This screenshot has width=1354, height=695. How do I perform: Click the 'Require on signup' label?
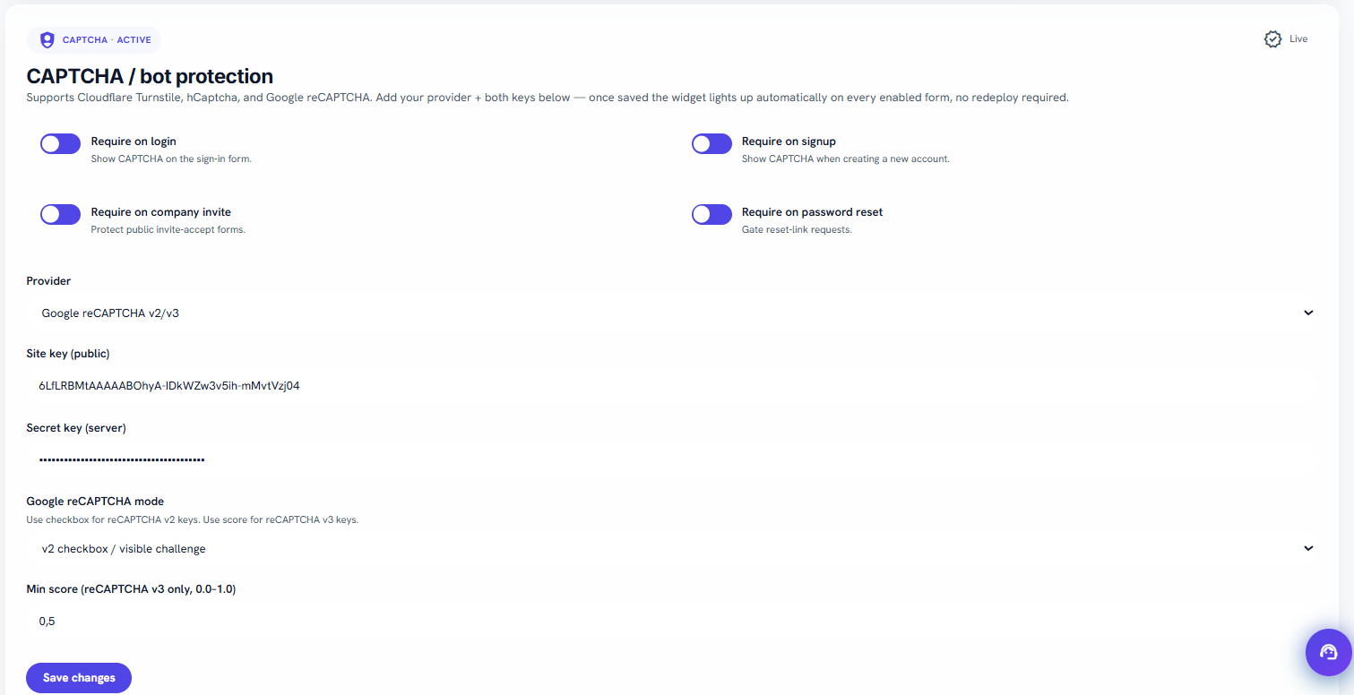coord(789,142)
